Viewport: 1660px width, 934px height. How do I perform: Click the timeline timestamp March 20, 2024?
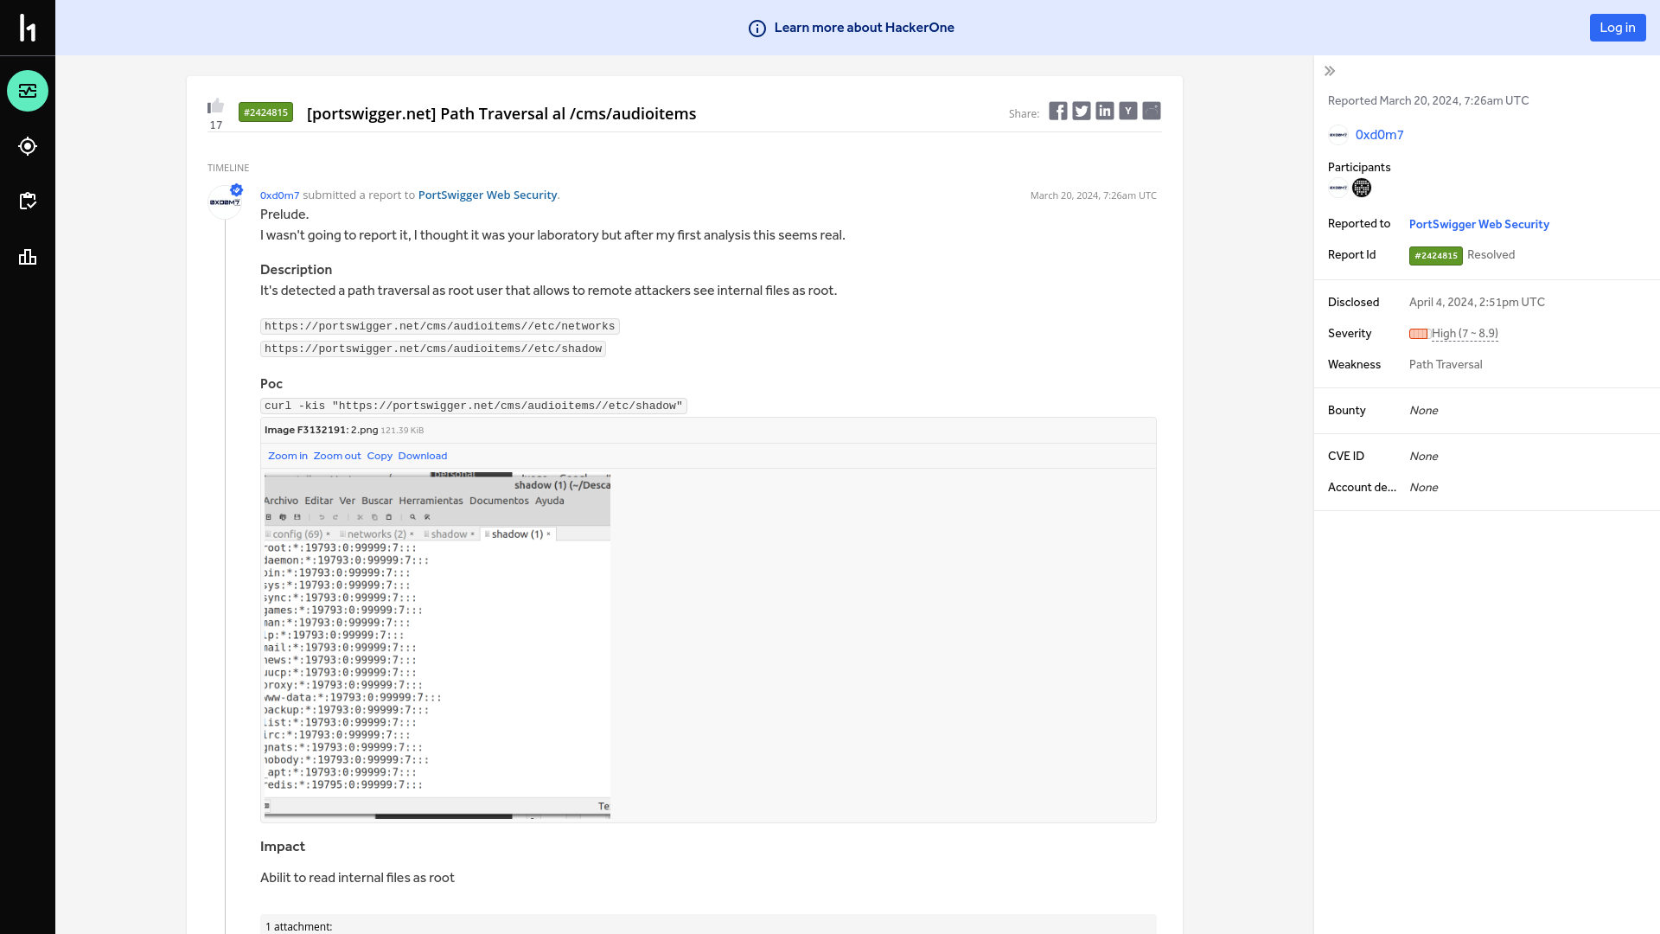coord(1093,195)
